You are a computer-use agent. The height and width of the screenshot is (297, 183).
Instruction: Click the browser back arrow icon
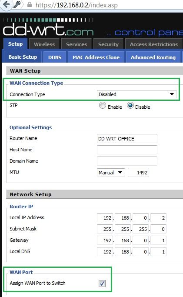click(6, 4)
